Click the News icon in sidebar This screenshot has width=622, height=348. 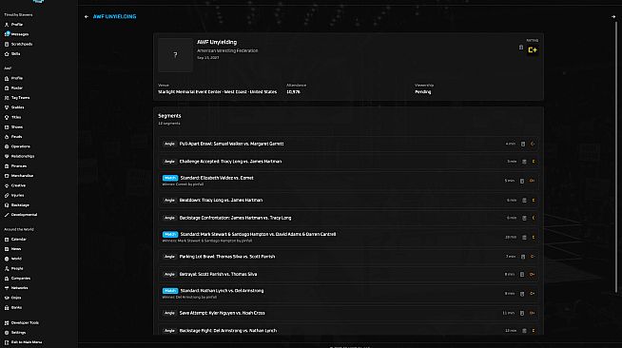tap(7, 249)
